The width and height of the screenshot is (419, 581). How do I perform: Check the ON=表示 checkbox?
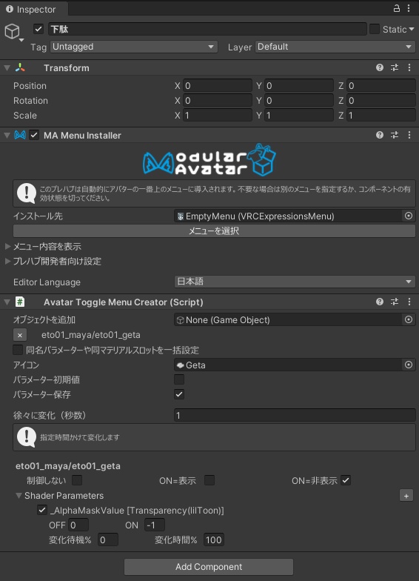209,480
